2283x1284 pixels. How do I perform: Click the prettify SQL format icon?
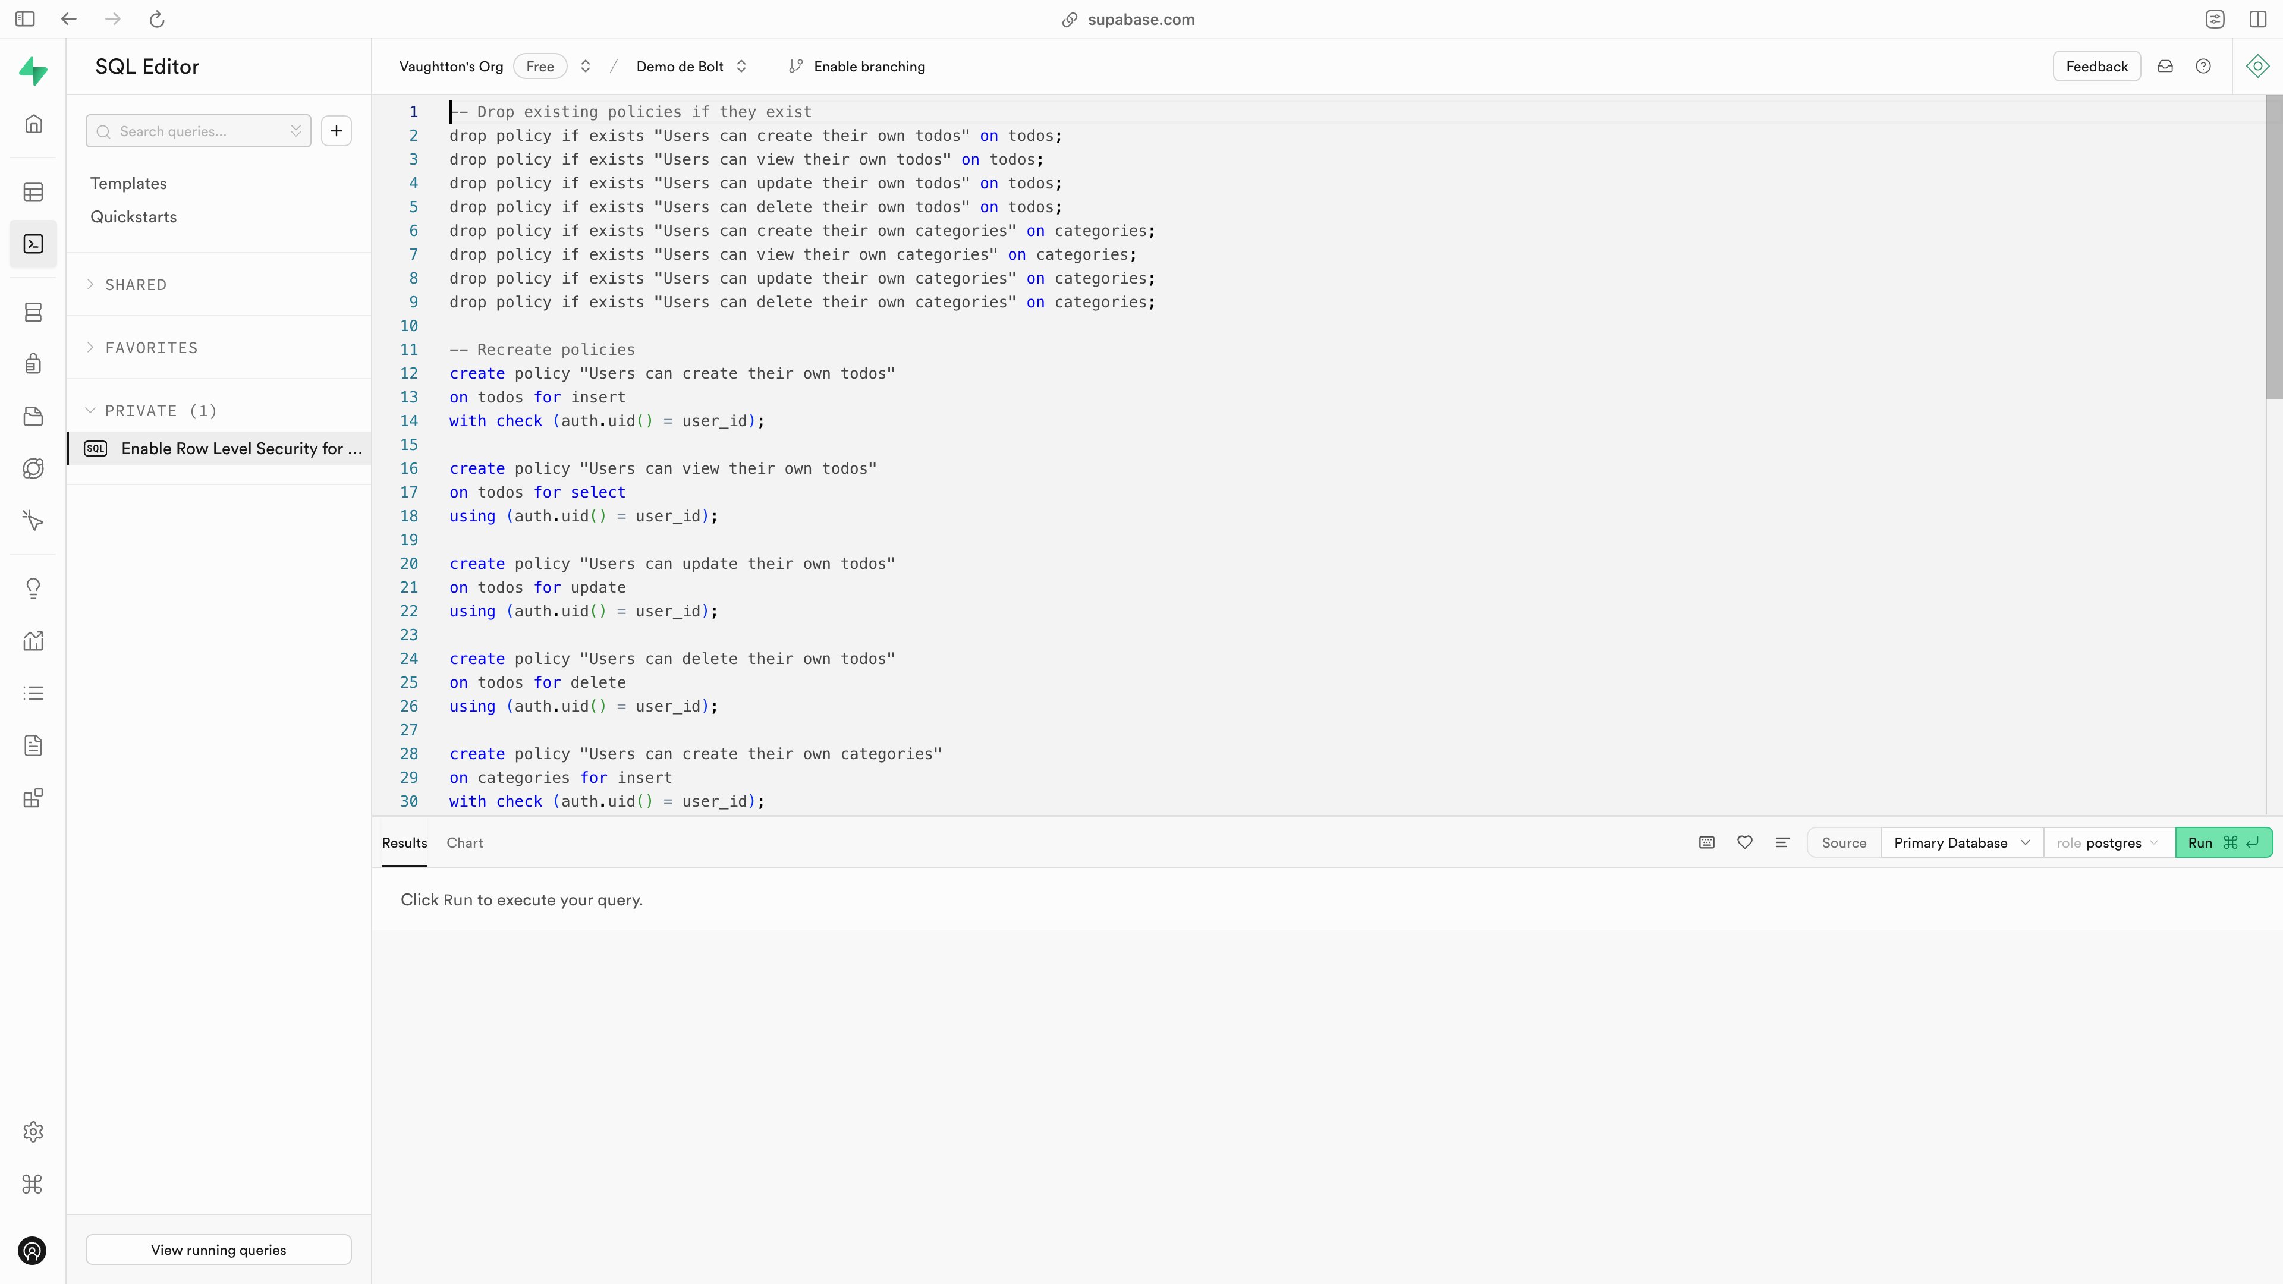(1782, 843)
